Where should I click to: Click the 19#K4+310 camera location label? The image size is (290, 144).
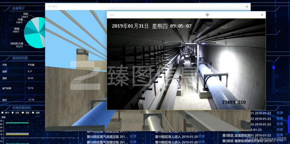coord(234,102)
